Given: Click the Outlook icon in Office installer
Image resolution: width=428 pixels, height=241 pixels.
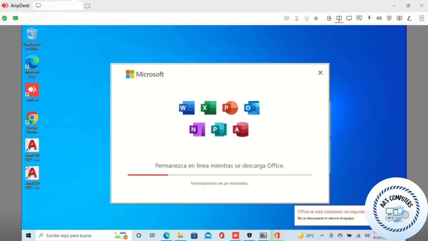Looking at the screenshot, I should pos(252,108).
